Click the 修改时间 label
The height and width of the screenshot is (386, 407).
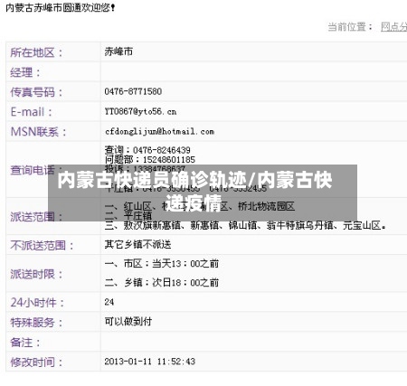(36, 362)
